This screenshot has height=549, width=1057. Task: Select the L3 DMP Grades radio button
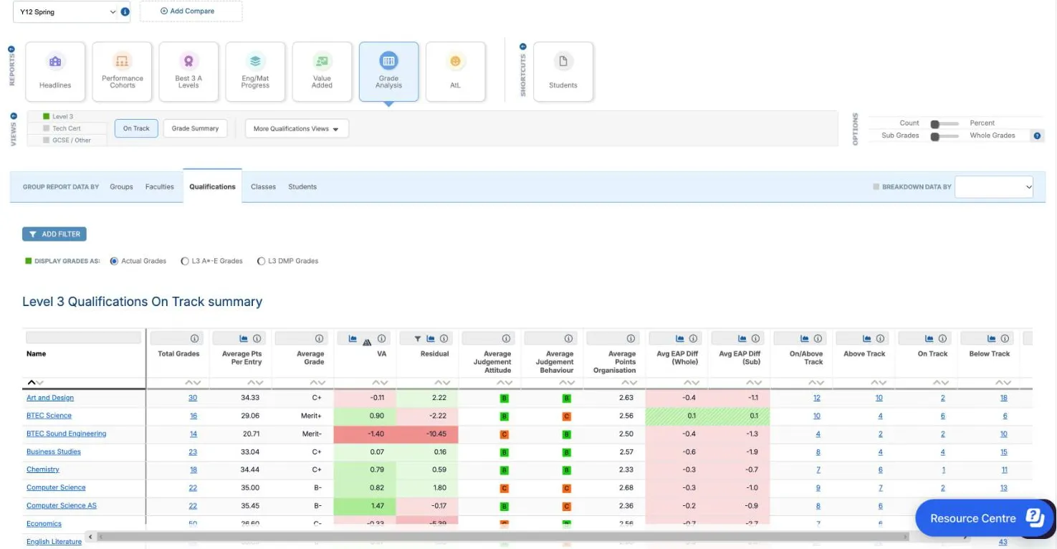[261, 261]
